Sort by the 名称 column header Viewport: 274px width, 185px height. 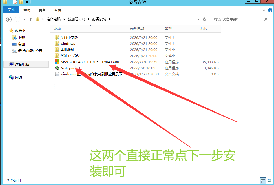(x=89, y=29)
